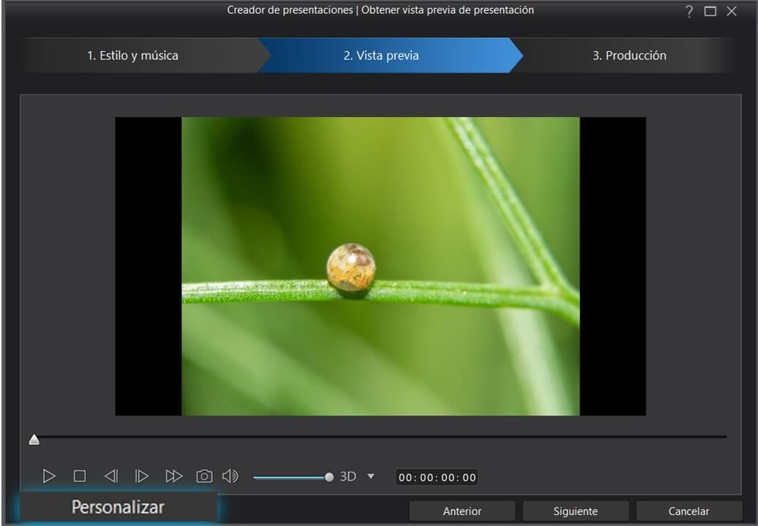This screenshot has height=526, width=758.
Task: Go to the Estilo y música step
Action: pos(132,56)
